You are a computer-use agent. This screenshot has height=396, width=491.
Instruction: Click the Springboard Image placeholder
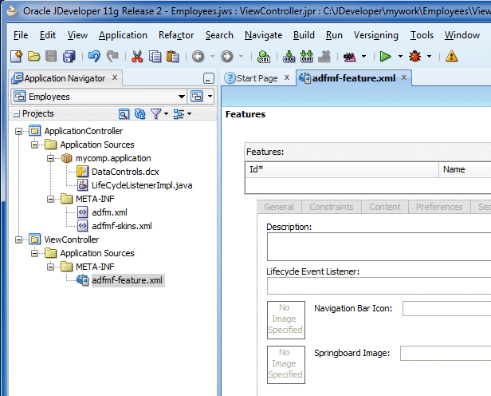tap(286, 365)
